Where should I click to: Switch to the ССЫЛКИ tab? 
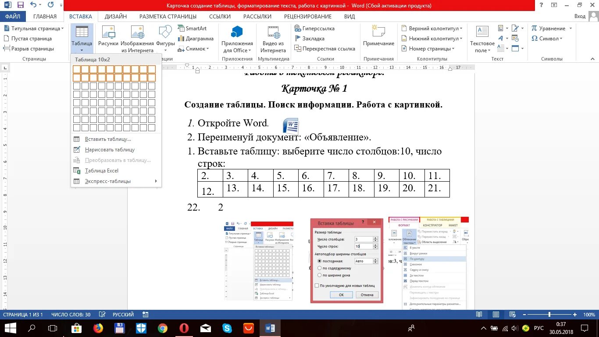(x=220, y=16)
